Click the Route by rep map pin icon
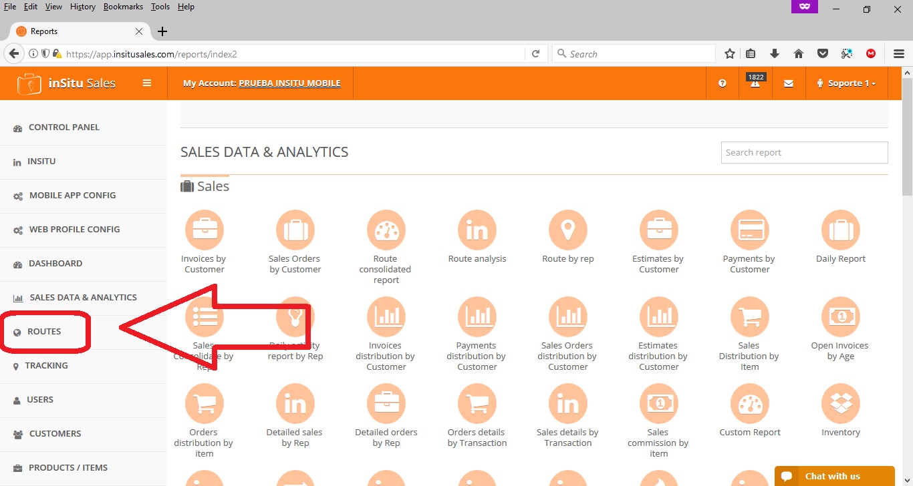913x486 pixels. tap(567, 230)
